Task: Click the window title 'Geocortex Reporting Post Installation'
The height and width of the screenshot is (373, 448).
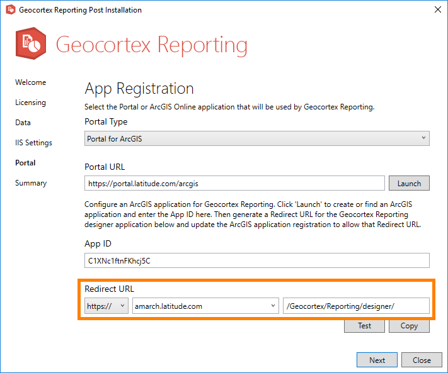Action: point(80,10)
